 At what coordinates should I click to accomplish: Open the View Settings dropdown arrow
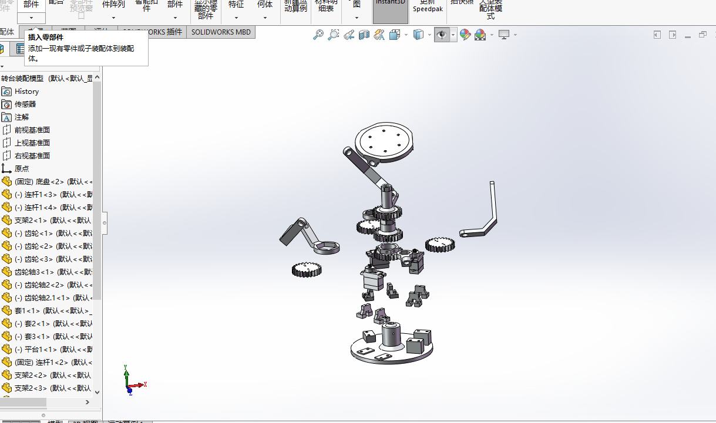(515, 35)
